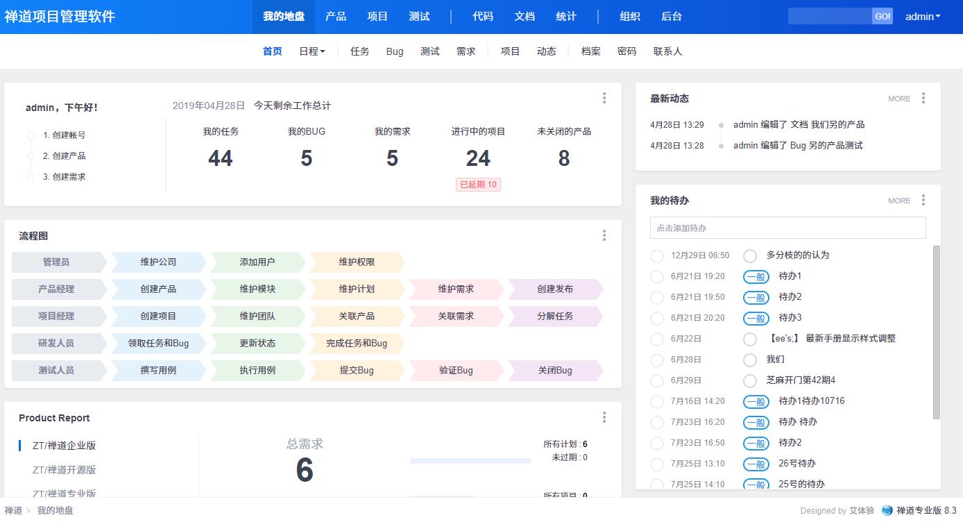Click MORE link in 最新动态
The image size is (963, 522).
(x=898, y=99)
